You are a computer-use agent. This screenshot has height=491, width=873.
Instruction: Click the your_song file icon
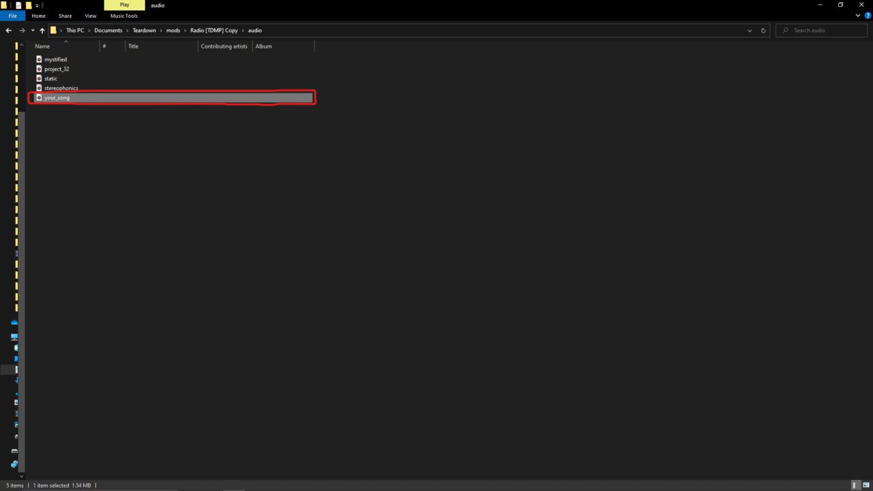(x=39, y=98)
